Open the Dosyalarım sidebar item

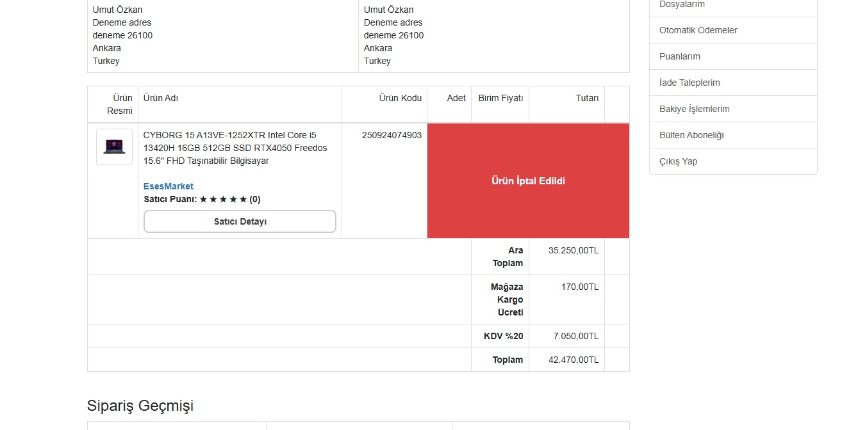(x=682, y=4)
